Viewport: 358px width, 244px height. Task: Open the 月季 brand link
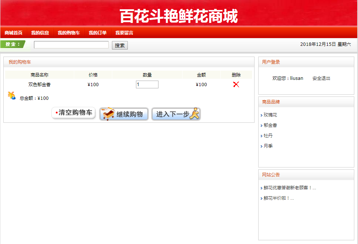click(x=268, y=146)
